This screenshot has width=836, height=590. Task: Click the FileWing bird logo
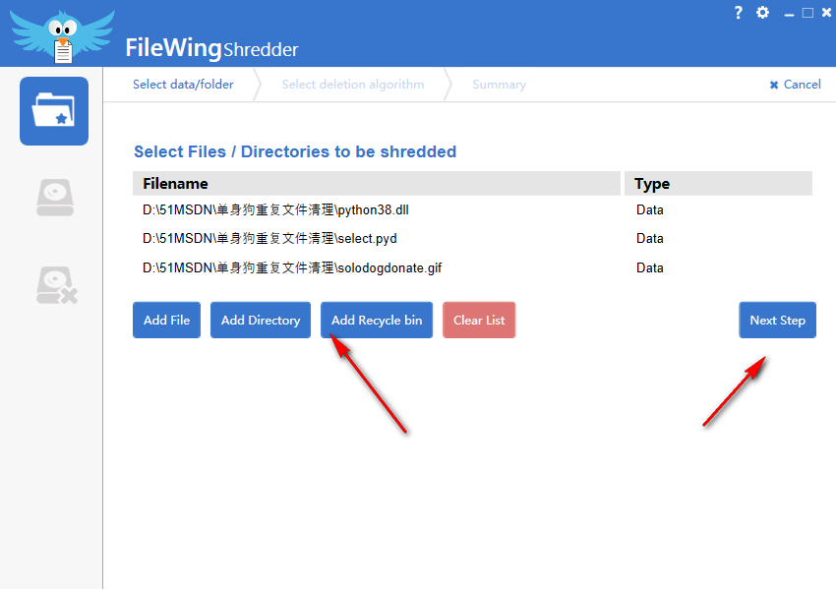62,34
